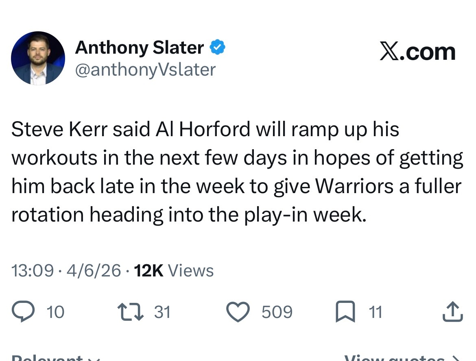The height and width of the screenshot is (361, 476).
Task: Click the X.com logo
Action: tap(417, 52)
